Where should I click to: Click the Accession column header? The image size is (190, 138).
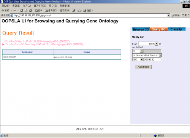pyautogui.click(x=28, y=52)
